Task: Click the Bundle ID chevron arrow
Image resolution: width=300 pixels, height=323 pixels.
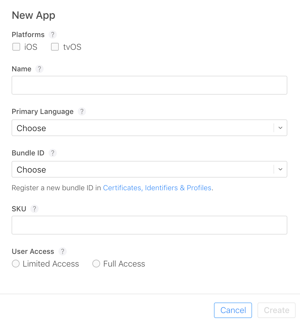Action: point(280,169)
